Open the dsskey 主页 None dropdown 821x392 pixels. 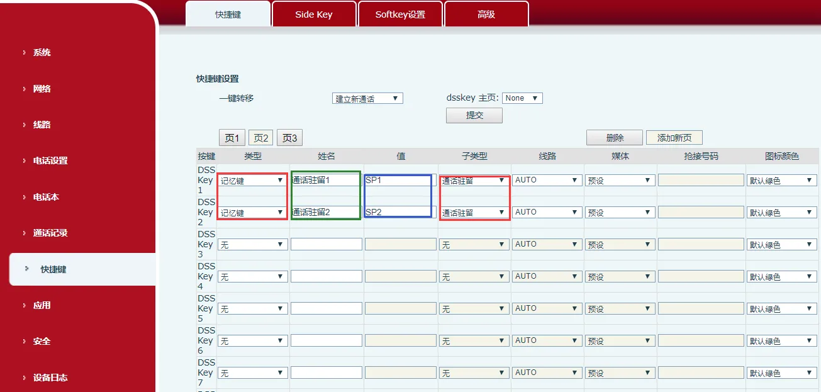[522, 98]
